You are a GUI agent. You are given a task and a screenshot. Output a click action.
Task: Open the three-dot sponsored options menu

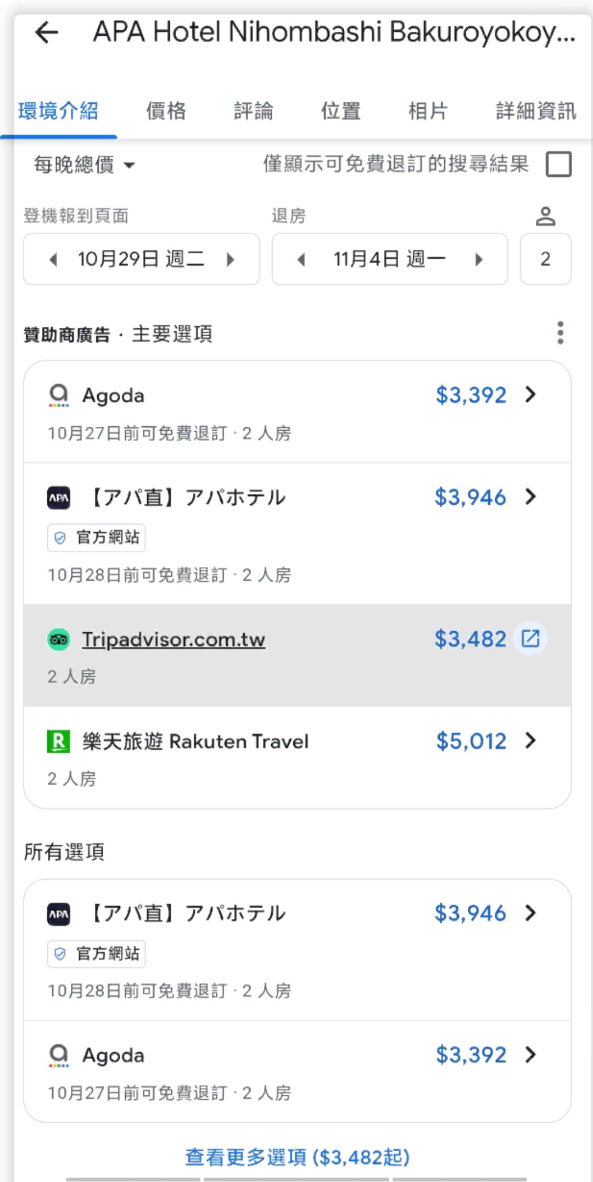(560, 333)
